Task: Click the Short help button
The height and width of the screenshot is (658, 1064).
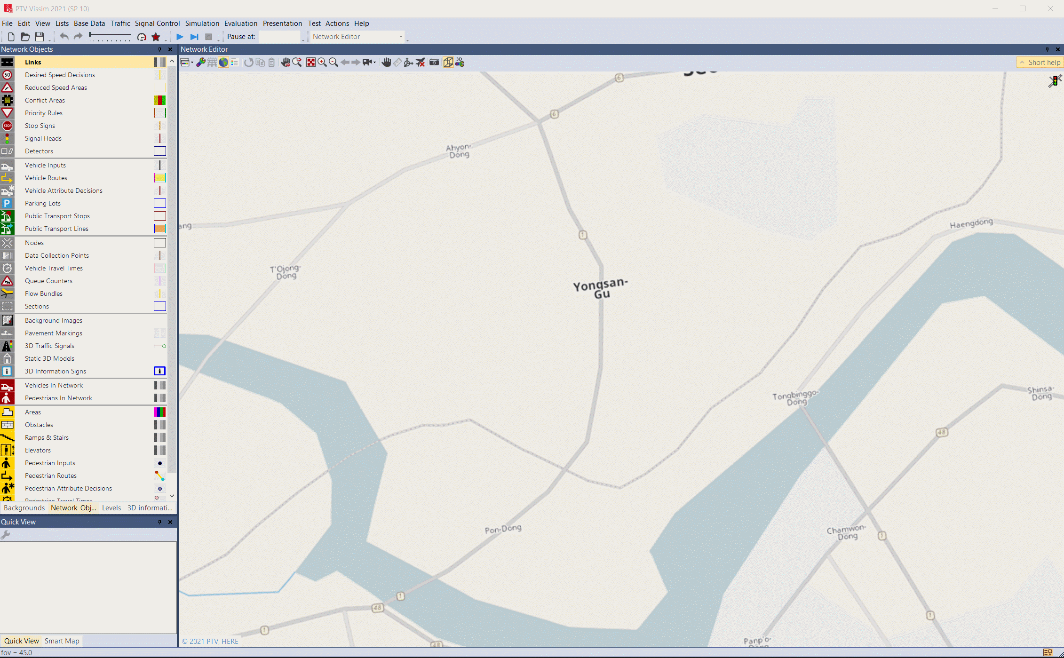Action: [x=1040, y=62]
